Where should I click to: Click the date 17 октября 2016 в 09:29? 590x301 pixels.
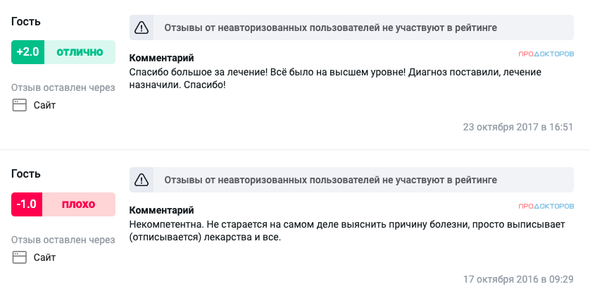(518, 279)
